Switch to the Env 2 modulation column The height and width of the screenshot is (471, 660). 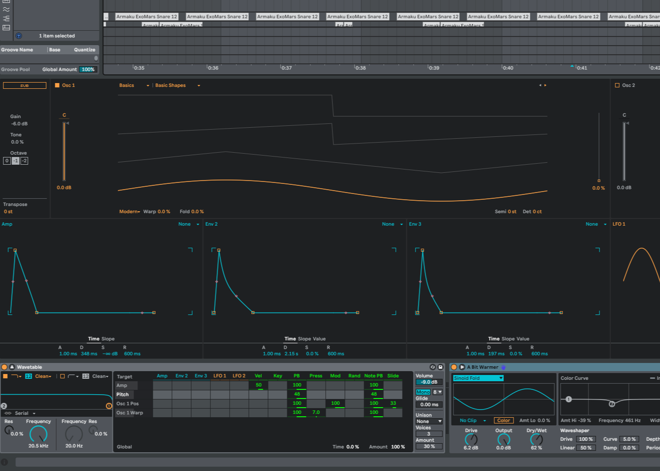(182, 376)
